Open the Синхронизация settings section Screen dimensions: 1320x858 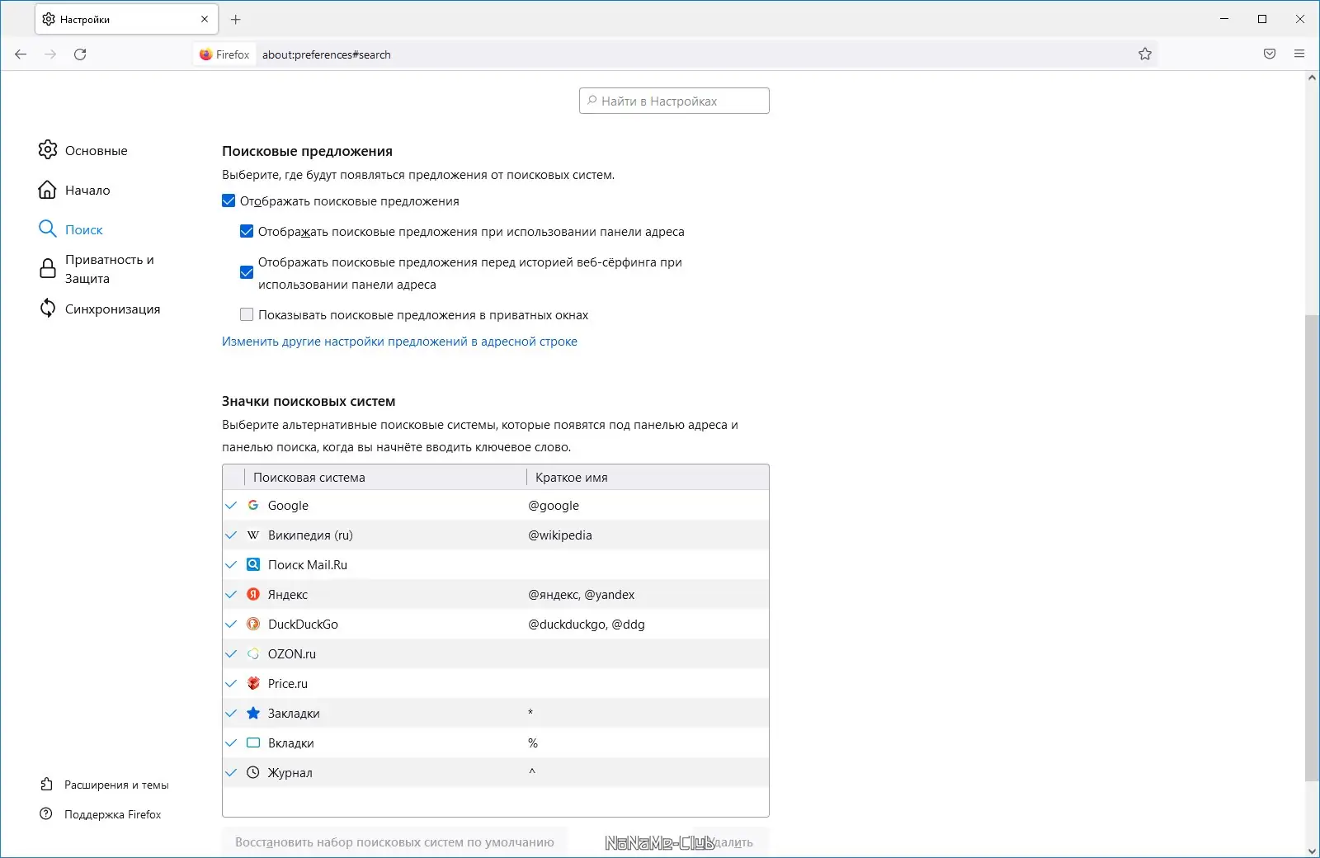(112, 309)
